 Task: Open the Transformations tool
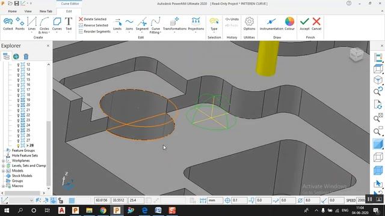(174, 25)
